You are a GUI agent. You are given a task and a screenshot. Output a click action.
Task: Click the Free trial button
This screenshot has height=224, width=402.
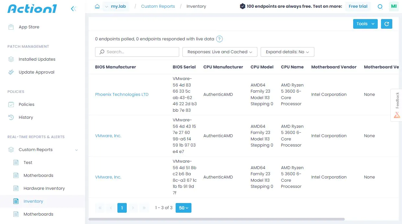pos(358,6)
